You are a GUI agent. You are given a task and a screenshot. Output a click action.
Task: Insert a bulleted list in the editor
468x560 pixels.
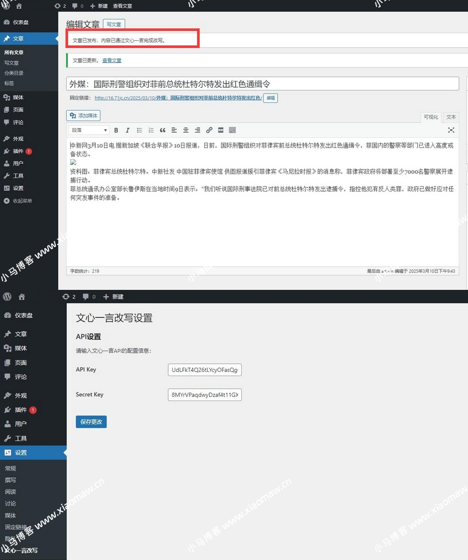coord(139,130)
